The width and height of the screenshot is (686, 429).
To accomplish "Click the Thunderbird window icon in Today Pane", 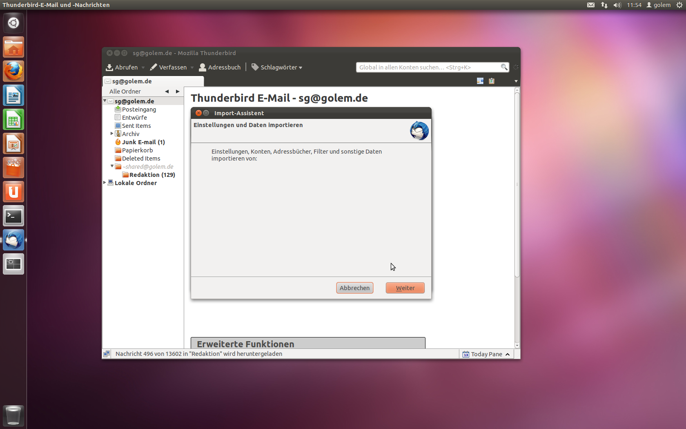I will click(466, 354).
